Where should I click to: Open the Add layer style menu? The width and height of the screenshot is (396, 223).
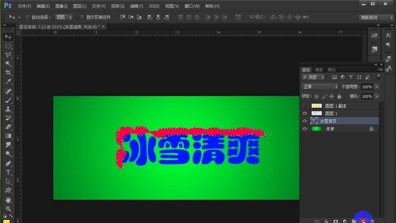coord(326,221)
